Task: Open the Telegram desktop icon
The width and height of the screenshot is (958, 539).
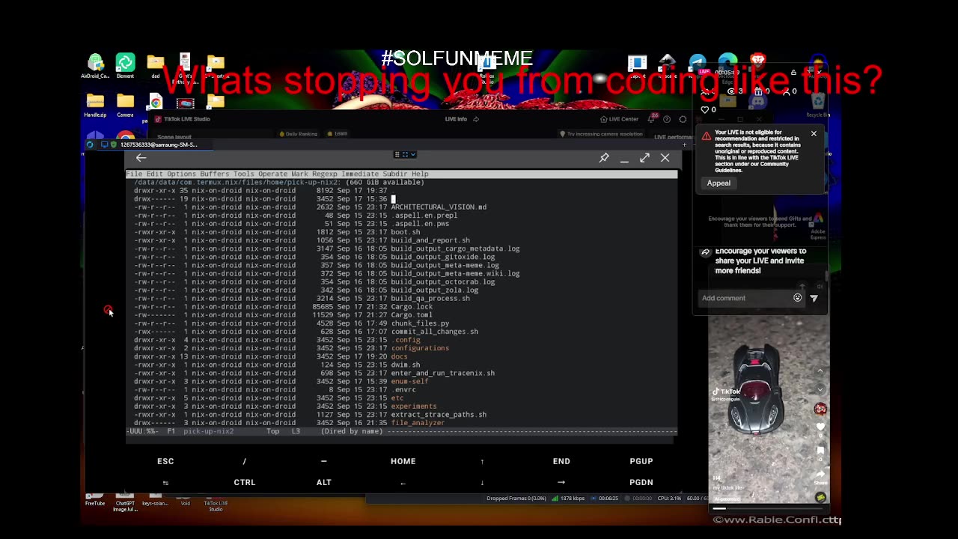Action: [x=698, y=63]
